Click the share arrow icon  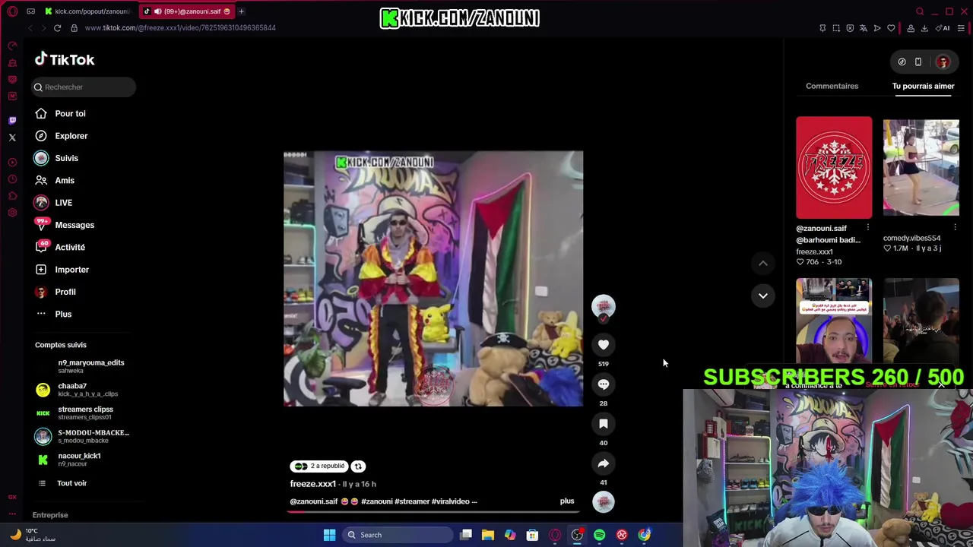tap(604, 463)
